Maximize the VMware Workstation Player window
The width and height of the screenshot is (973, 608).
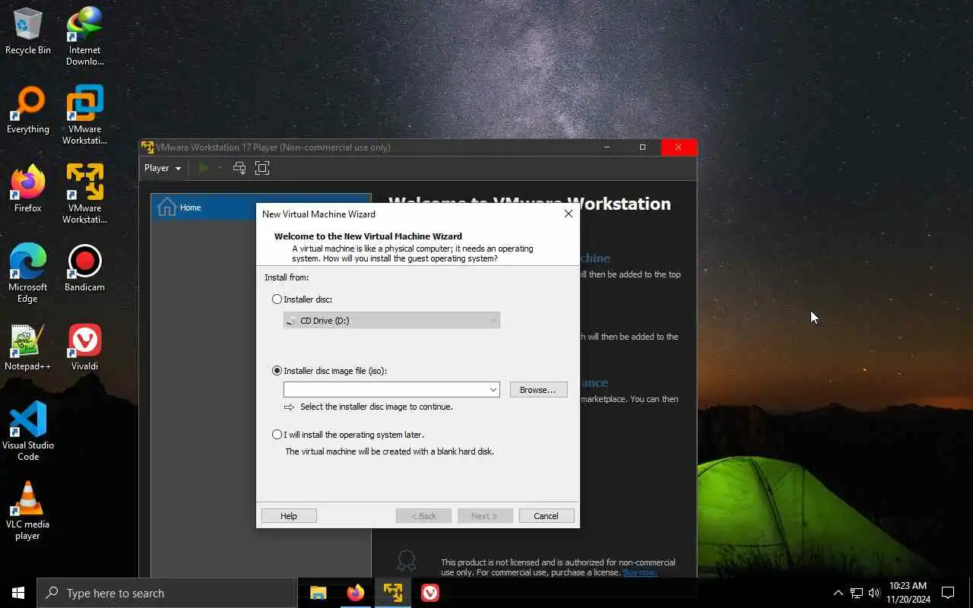point(642,147)
